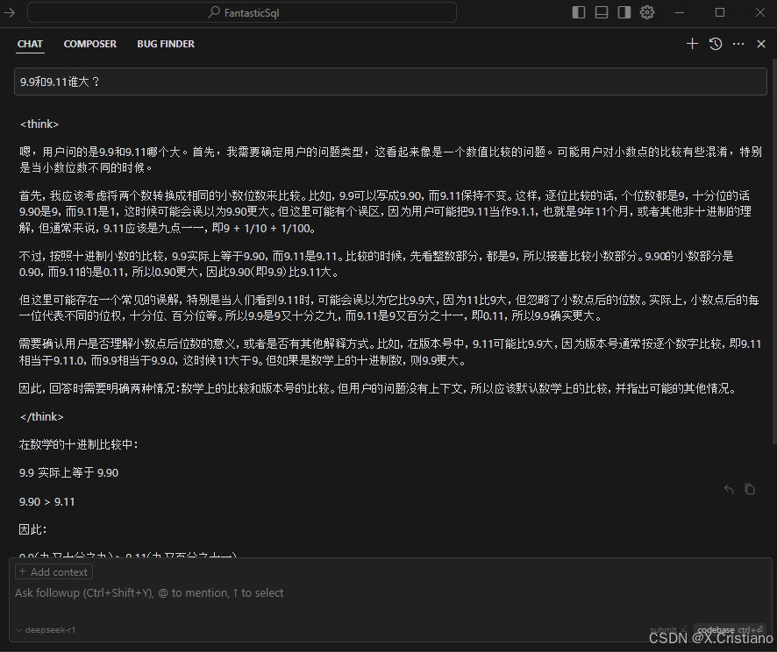The width and height of the screenshot is (777, 652).
Task: Minimize the window
Action: 680,12
